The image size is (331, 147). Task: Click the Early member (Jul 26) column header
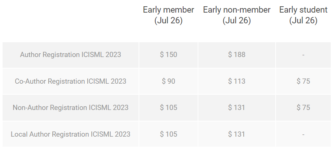(x=168, y=15)
